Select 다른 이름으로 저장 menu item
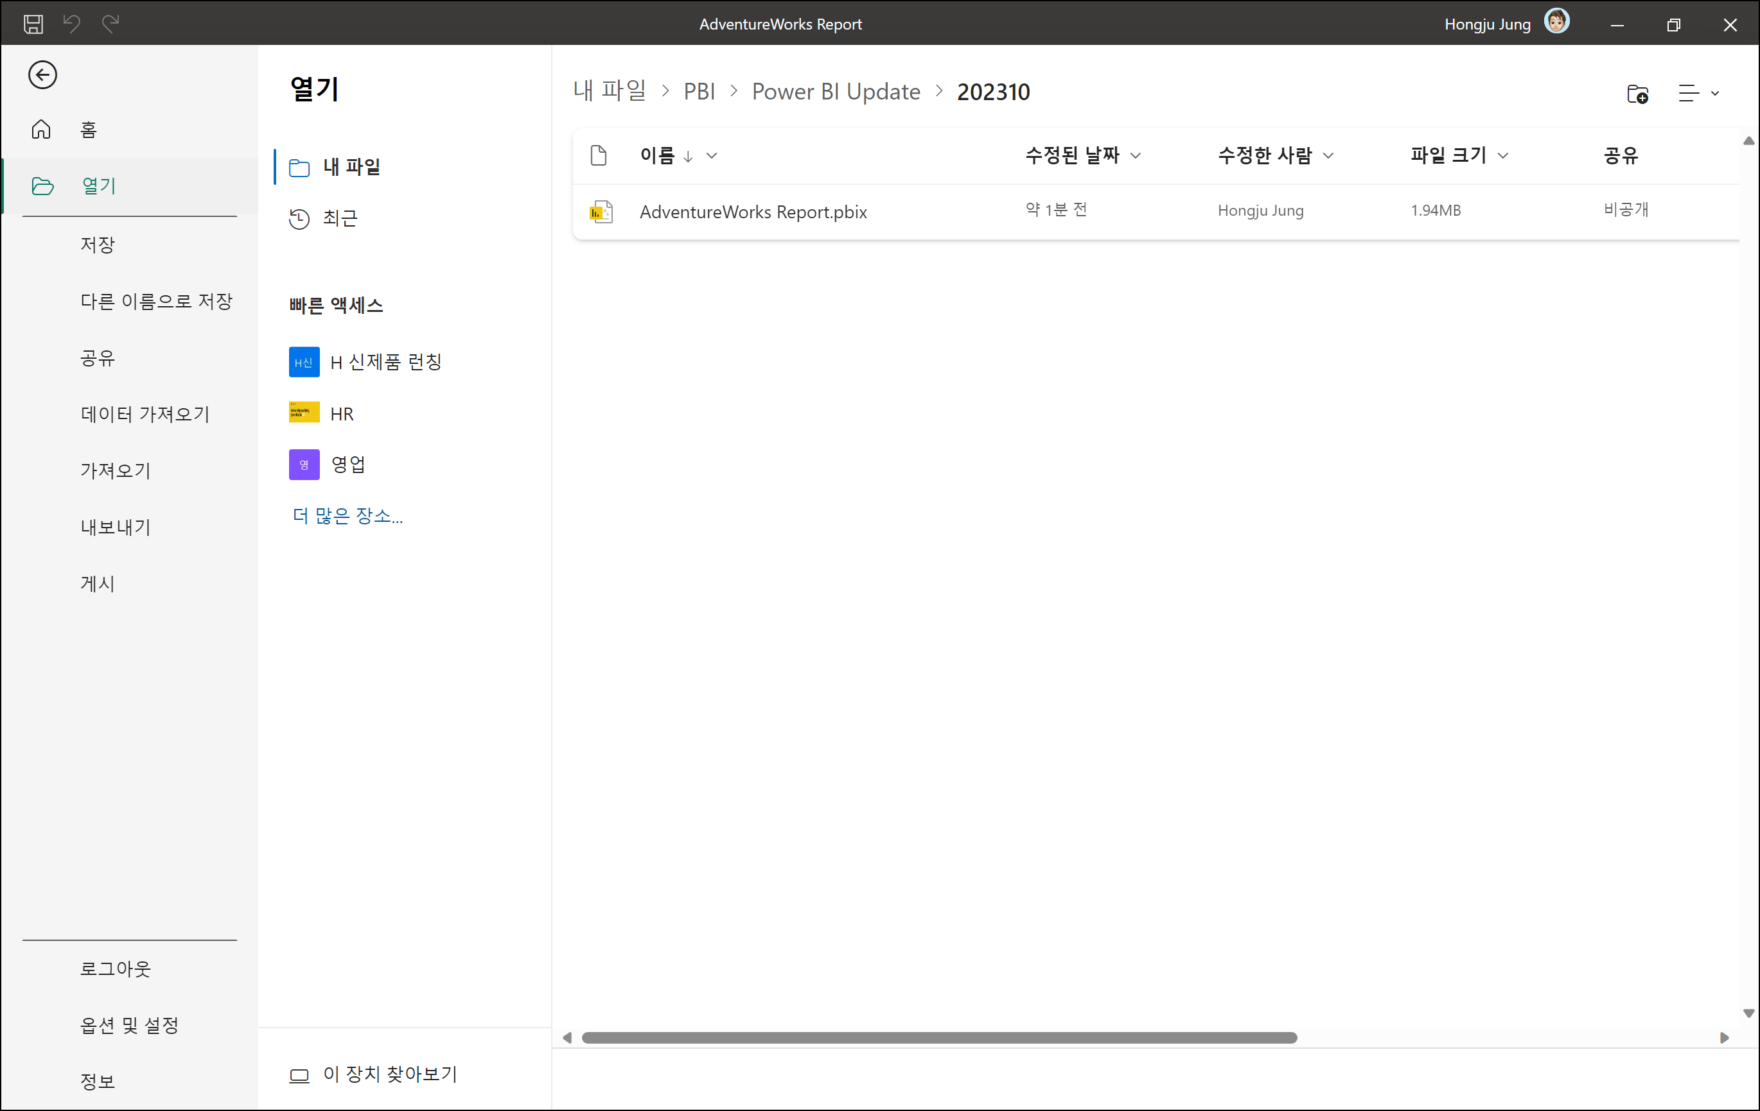Viewport: 1760px width, 1111px height. pos(155,301)
